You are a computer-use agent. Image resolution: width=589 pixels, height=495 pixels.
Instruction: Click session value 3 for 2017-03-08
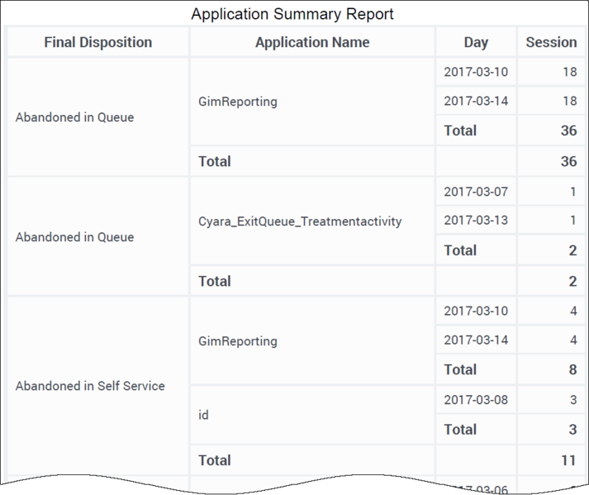point(572,400)
